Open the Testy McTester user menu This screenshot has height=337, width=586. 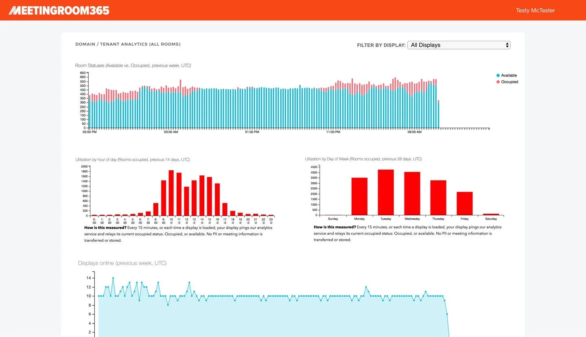[535, 11]
